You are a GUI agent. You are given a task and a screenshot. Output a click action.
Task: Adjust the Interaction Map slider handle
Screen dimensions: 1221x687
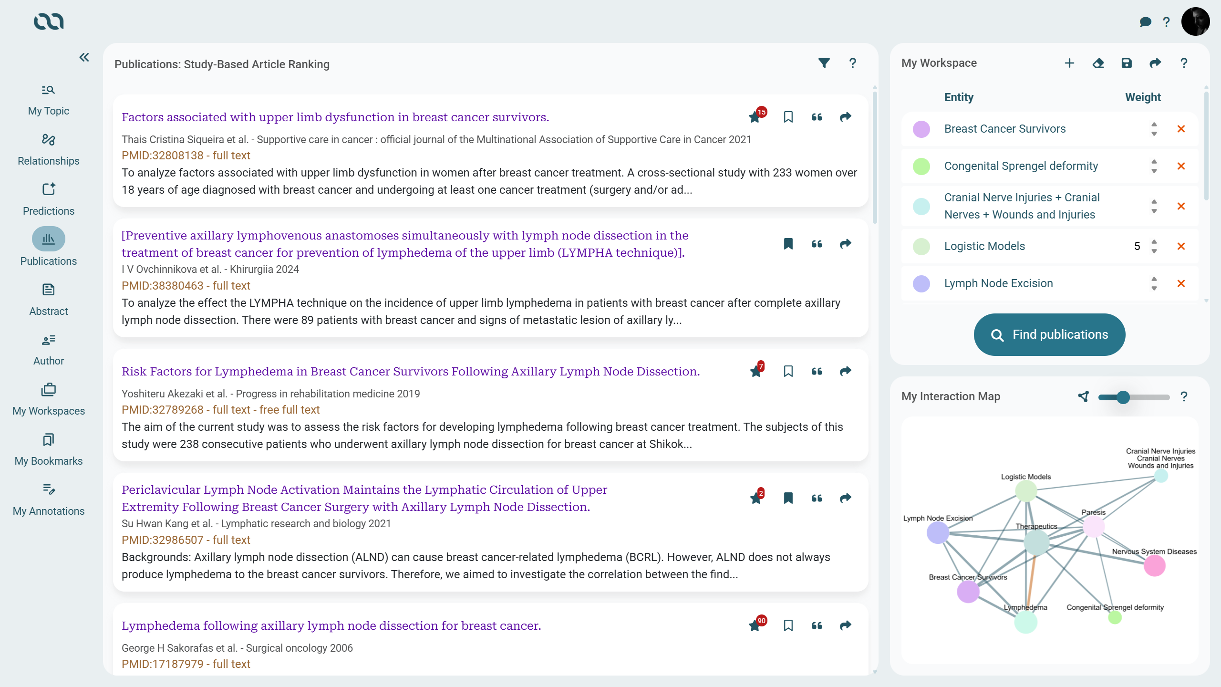(x=1123, y=397)
